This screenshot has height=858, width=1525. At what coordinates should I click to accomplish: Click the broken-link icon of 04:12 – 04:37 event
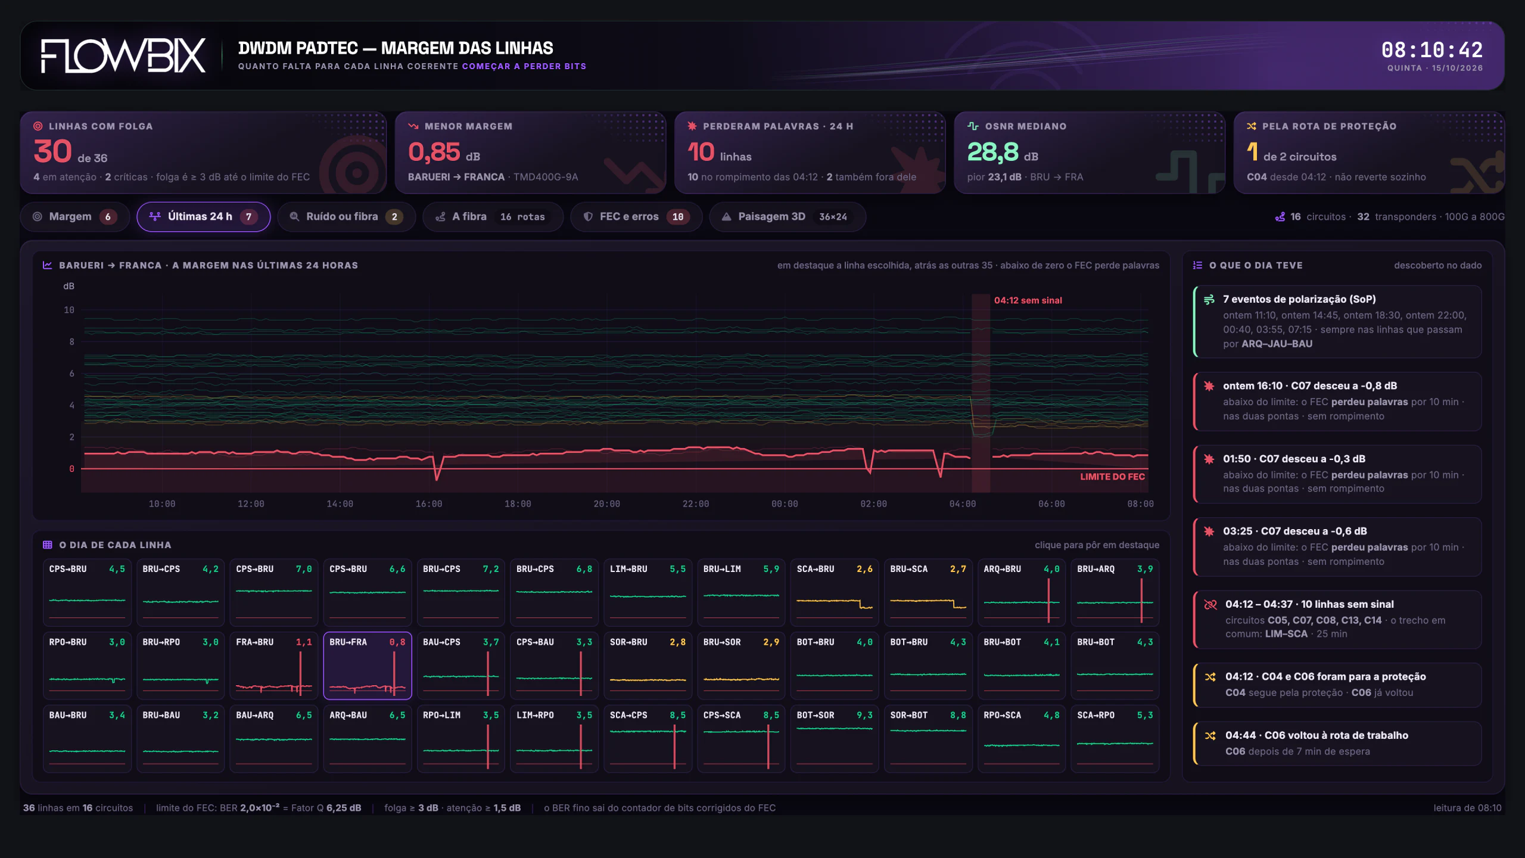pyautogui.click(x=1210, y=604)
